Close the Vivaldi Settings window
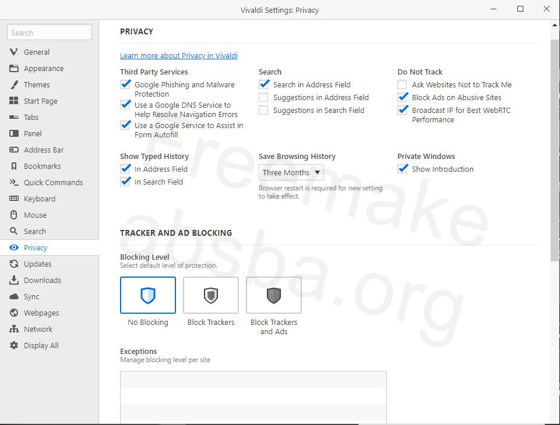The width and height of the screenshot is (560, 425). 547,9
